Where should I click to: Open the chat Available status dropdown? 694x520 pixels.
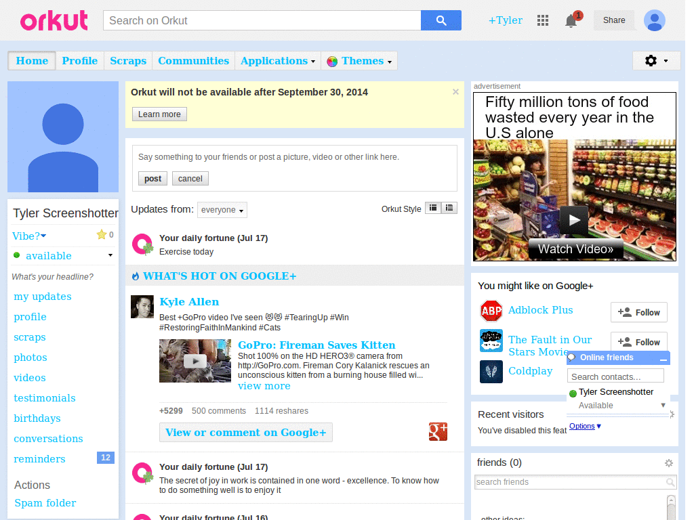[663, 405]
